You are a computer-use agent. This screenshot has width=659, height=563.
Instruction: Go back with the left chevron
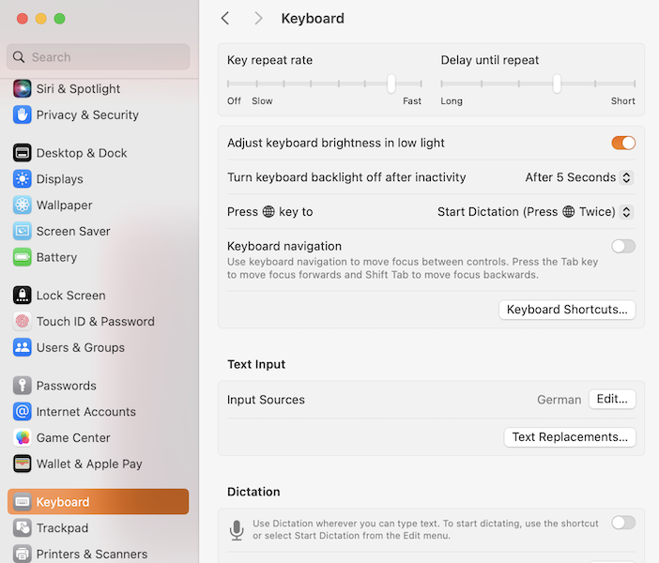[x=225, y=18]
